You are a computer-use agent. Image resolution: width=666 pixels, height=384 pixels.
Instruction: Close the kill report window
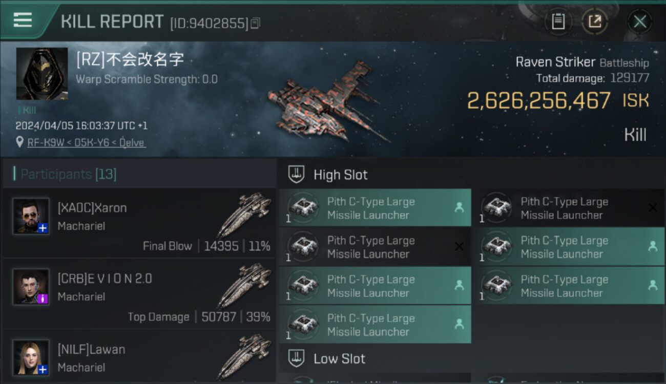tap(639, 22)
